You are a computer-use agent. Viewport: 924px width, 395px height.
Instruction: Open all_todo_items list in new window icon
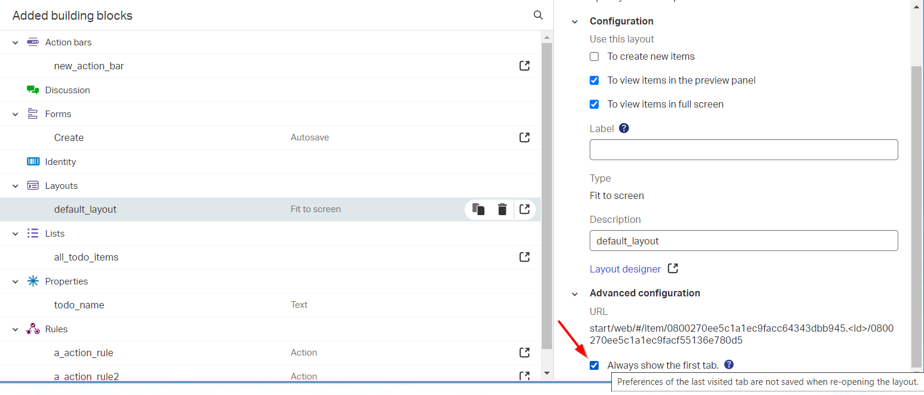pos(524,257)
